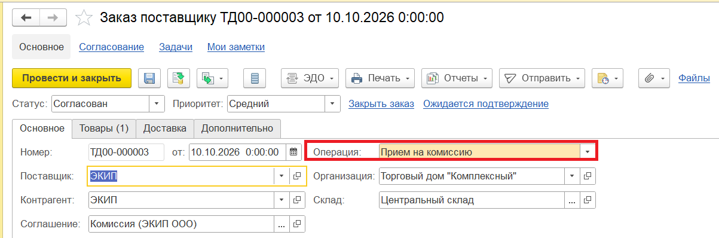Switch to the Товары (1) tab
The height and width of the screenshot is (238, 719).
pyautogui.click(x=104, y=128)
